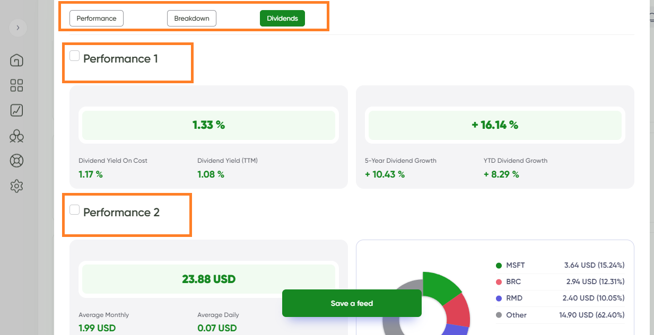Click the 23.88 USD total value
This screenshot has width=654, height=335.
click(208, 279)
